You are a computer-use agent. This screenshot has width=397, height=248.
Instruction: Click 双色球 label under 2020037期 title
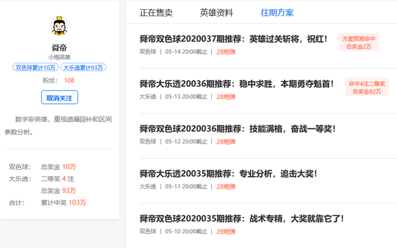coord(148,52)
